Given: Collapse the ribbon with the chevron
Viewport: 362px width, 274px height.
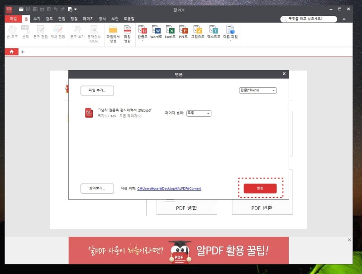Looking at the screenshot, I should tap(344, 19).
